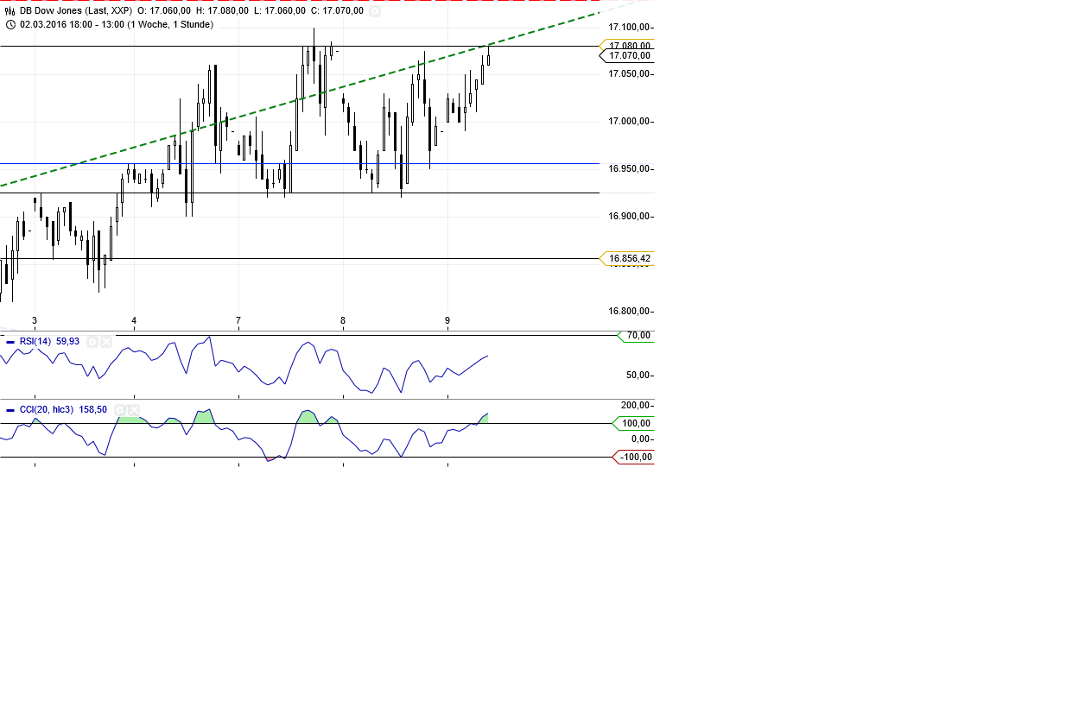
Task: Remove the CCI indicator with its X icon
Action: (x=135, y=410)
